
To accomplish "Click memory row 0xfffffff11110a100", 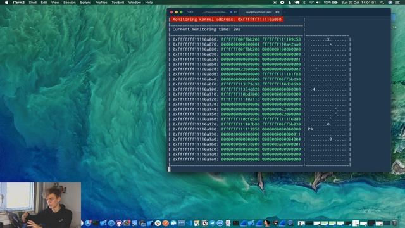I will point(237,89).
